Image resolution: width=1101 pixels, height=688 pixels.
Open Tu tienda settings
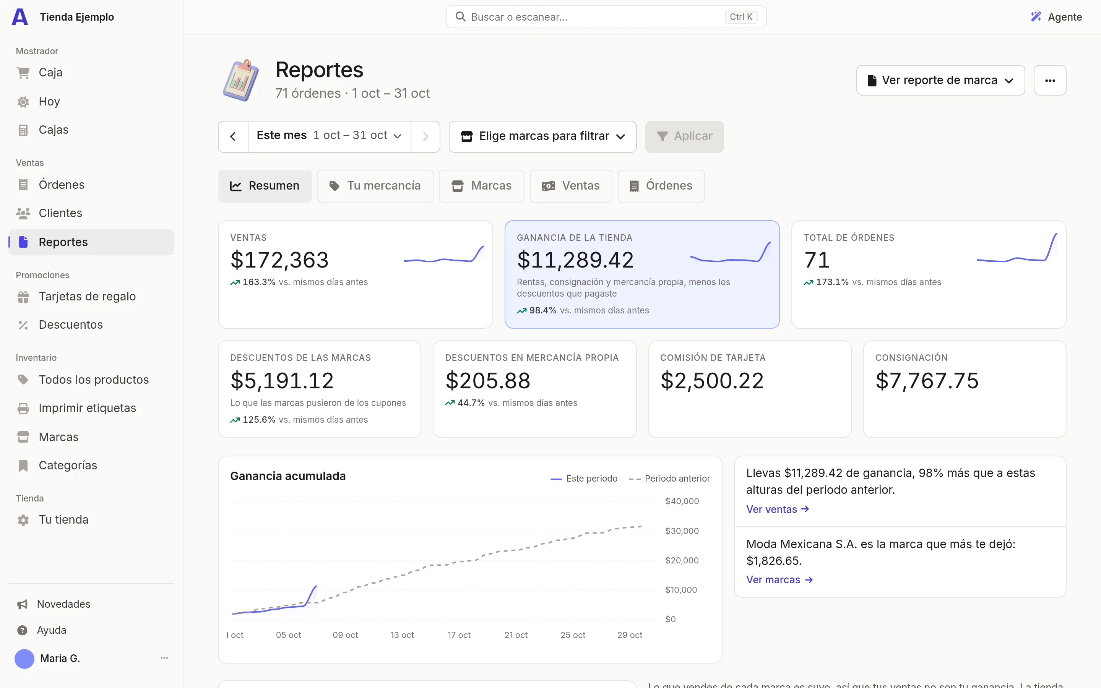(x=91, y=520)
